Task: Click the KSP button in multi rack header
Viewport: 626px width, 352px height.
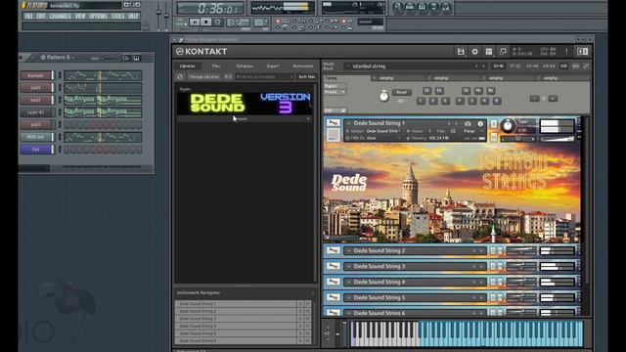Action: pos(563,66)
